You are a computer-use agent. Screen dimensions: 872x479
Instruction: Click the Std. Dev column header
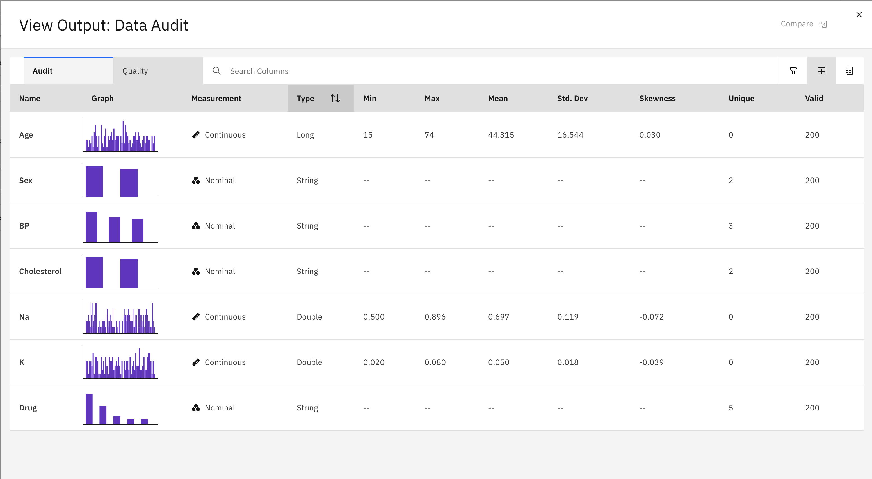[572, 98]
